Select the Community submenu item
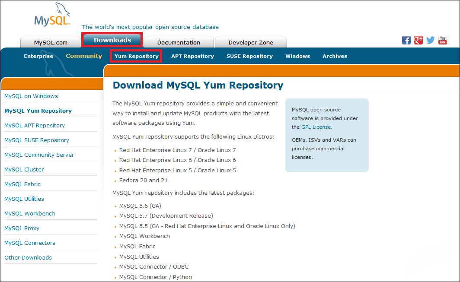 pos(84,56)
